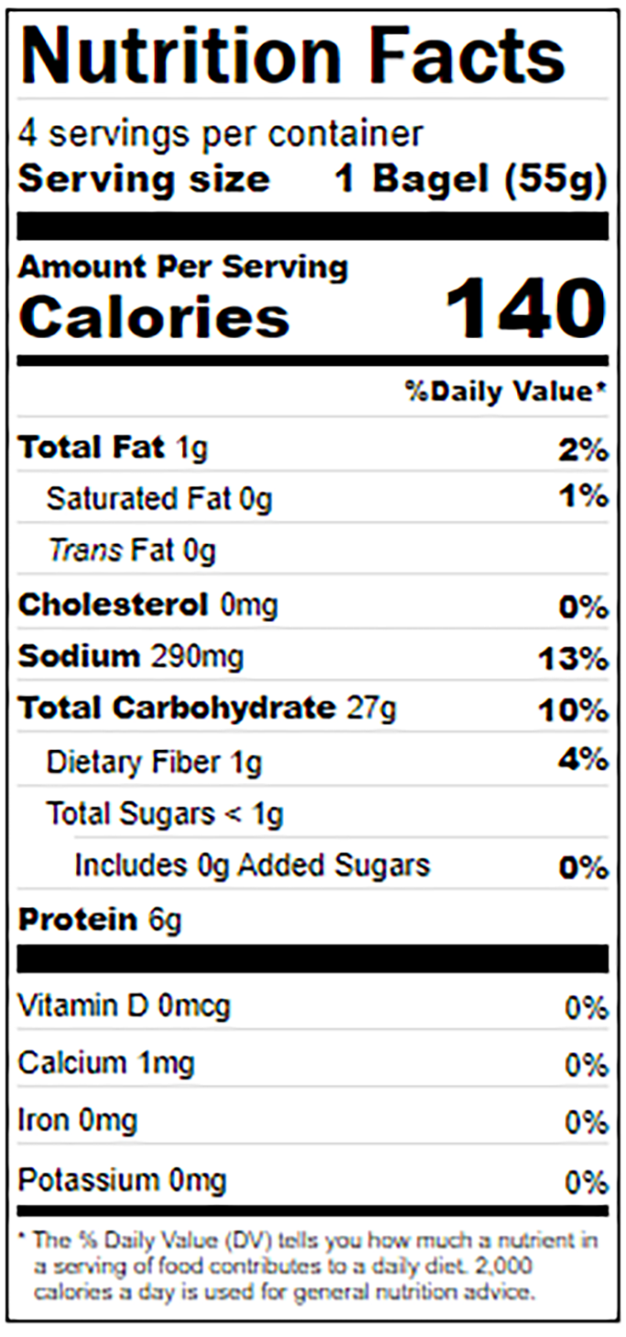
Task: Select the Total Carbohydrate 27g row
Action: click(x=313, y=709)
